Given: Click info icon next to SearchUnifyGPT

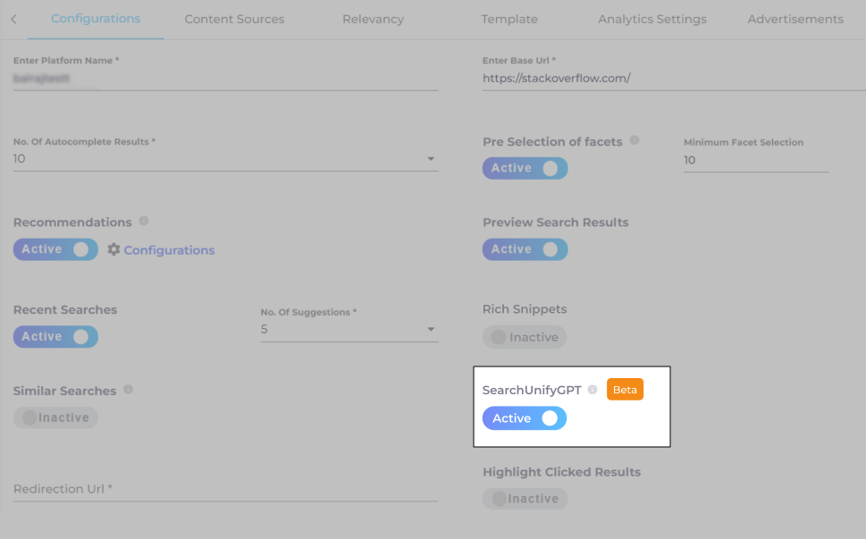Looking at the screenshot, I should coord(593,390).
